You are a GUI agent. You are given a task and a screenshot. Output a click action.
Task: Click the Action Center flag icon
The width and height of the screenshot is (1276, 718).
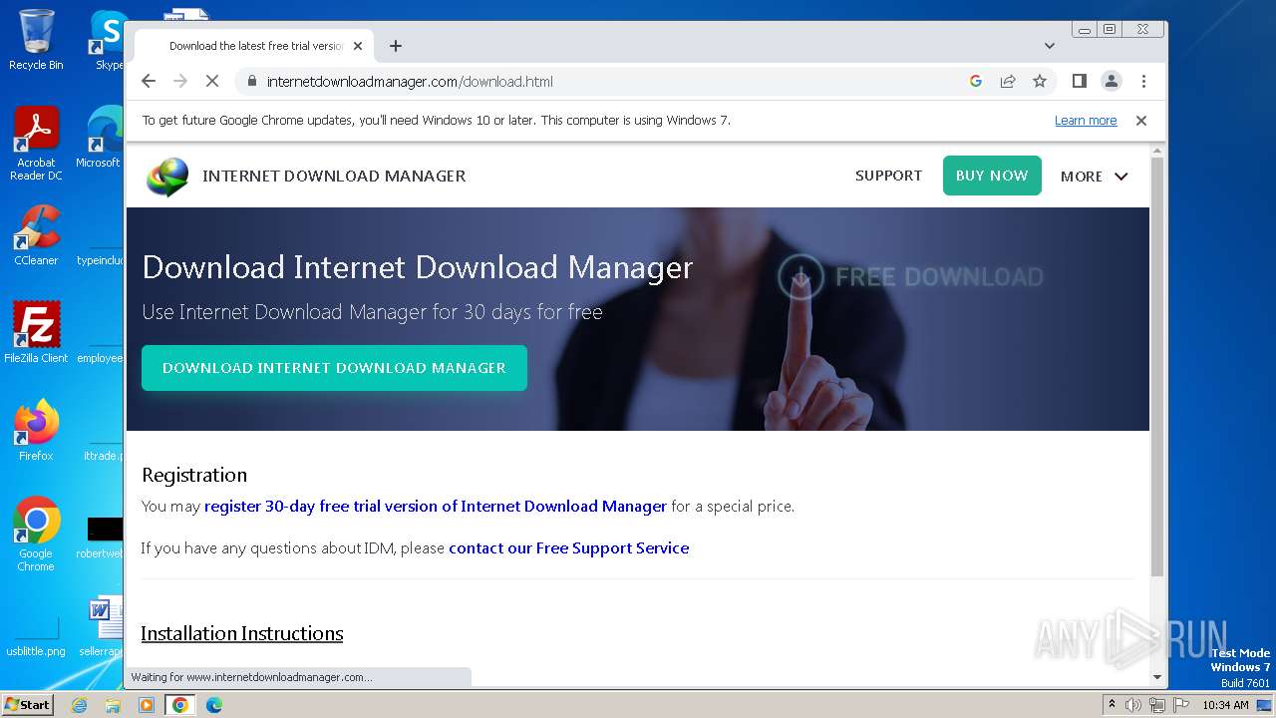[x=1181, y=705]
